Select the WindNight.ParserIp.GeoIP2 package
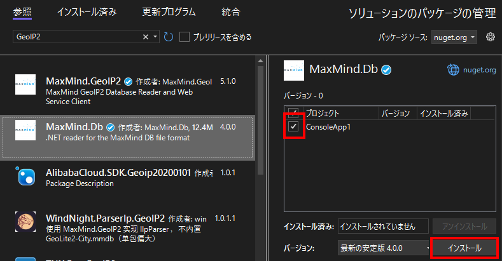Screen dimensions: 502x261 point(105,218)
